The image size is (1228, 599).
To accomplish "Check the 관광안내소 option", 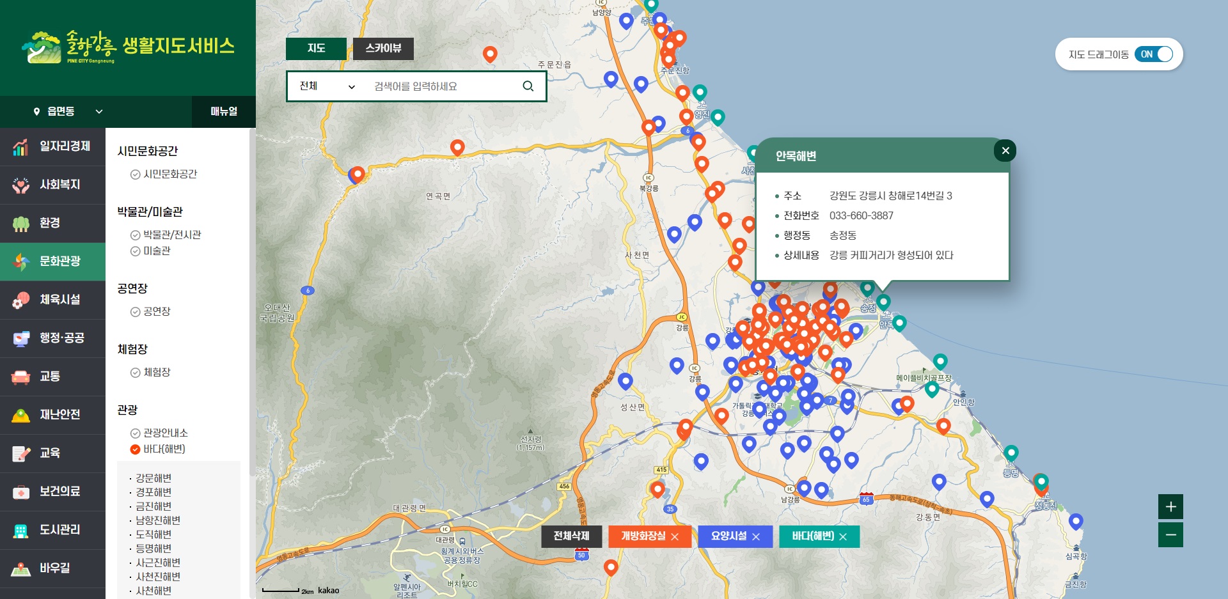I will point(135,433).
